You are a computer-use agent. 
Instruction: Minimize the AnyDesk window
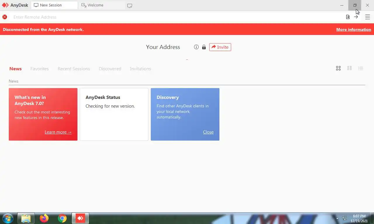(342, 5)
